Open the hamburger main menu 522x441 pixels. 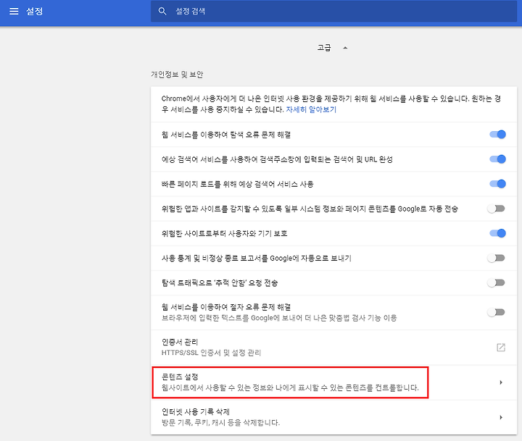click(14, 12)
